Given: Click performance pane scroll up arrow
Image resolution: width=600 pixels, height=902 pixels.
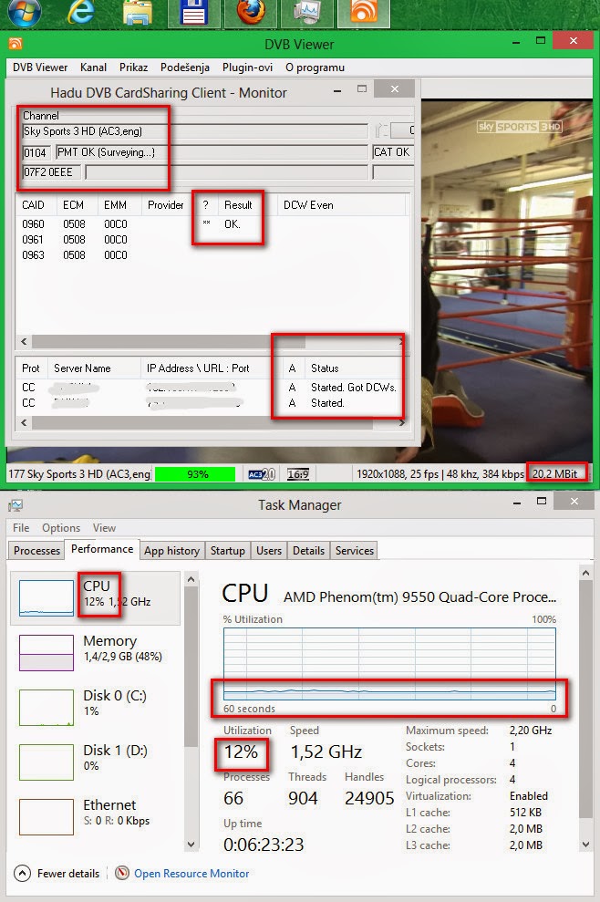Looking at the screenshot, I should coord(585,573).
